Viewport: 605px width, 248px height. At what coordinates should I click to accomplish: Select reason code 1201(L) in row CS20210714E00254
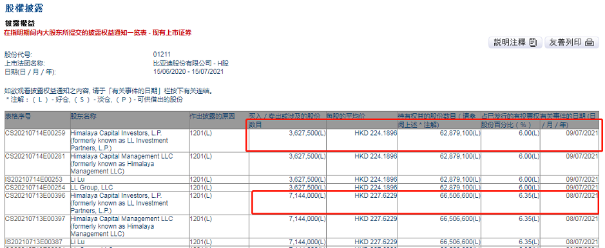click(x=200, y=187)
